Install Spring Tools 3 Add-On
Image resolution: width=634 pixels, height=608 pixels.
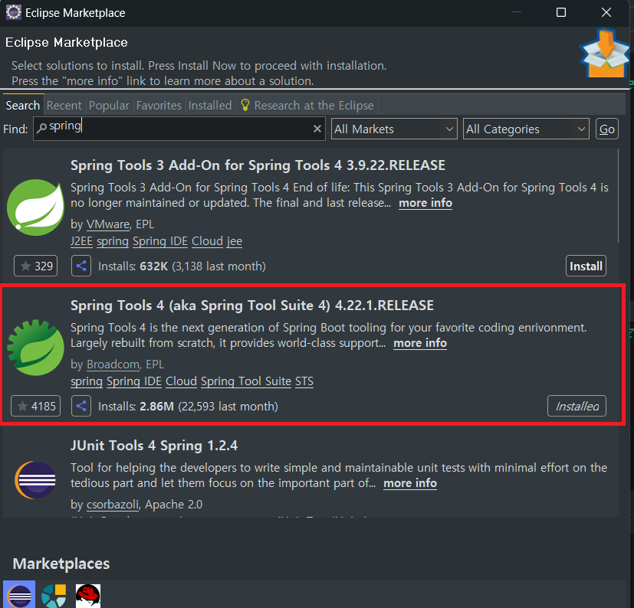tap(586, 266)
